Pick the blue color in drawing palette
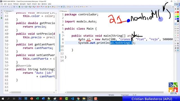The height and width of the screenshot is (101, 180). [x=178, y=19]
